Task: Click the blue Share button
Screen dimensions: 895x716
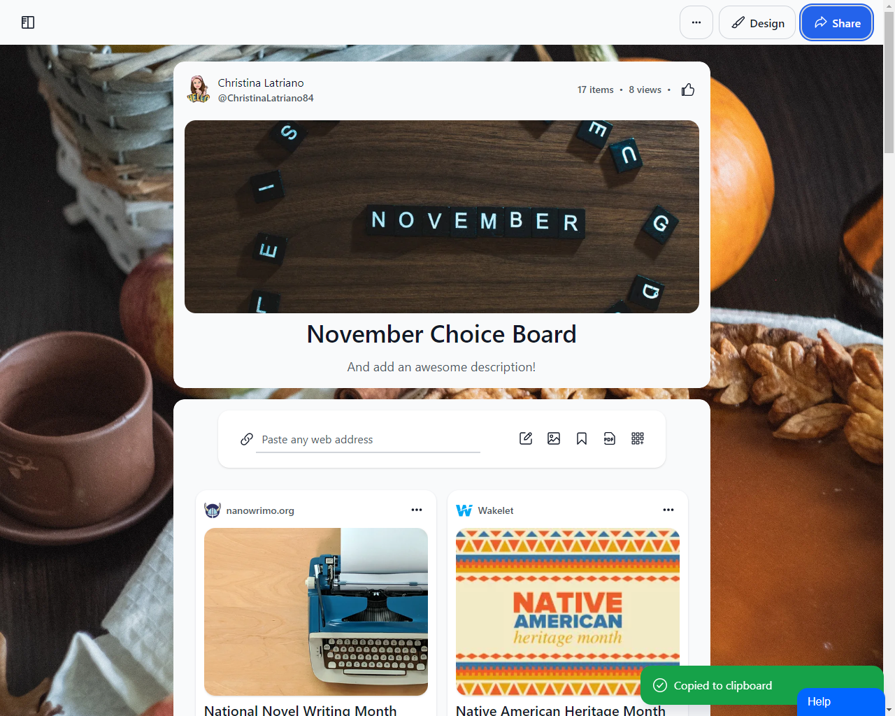Action: point(837,22)
